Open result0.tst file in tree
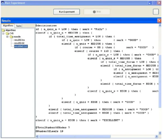 click(x=19, y=43)
